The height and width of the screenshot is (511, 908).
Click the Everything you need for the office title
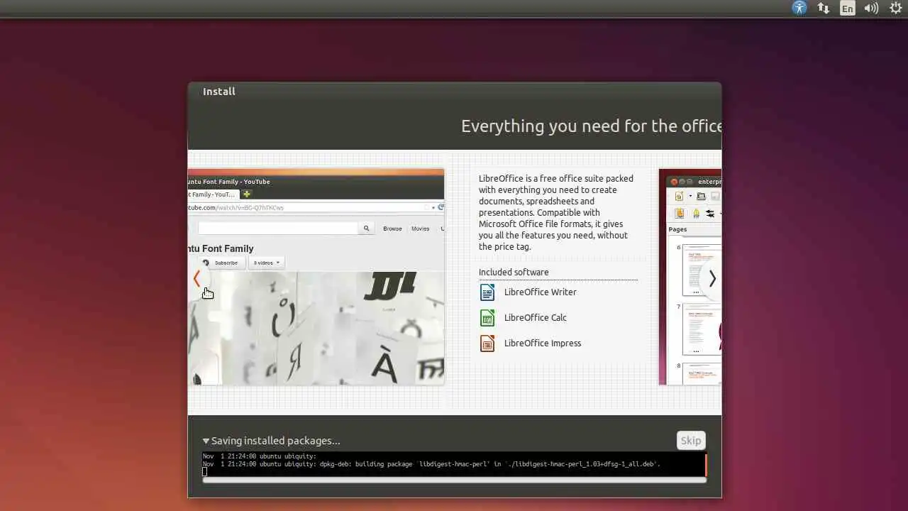(592, 126)
